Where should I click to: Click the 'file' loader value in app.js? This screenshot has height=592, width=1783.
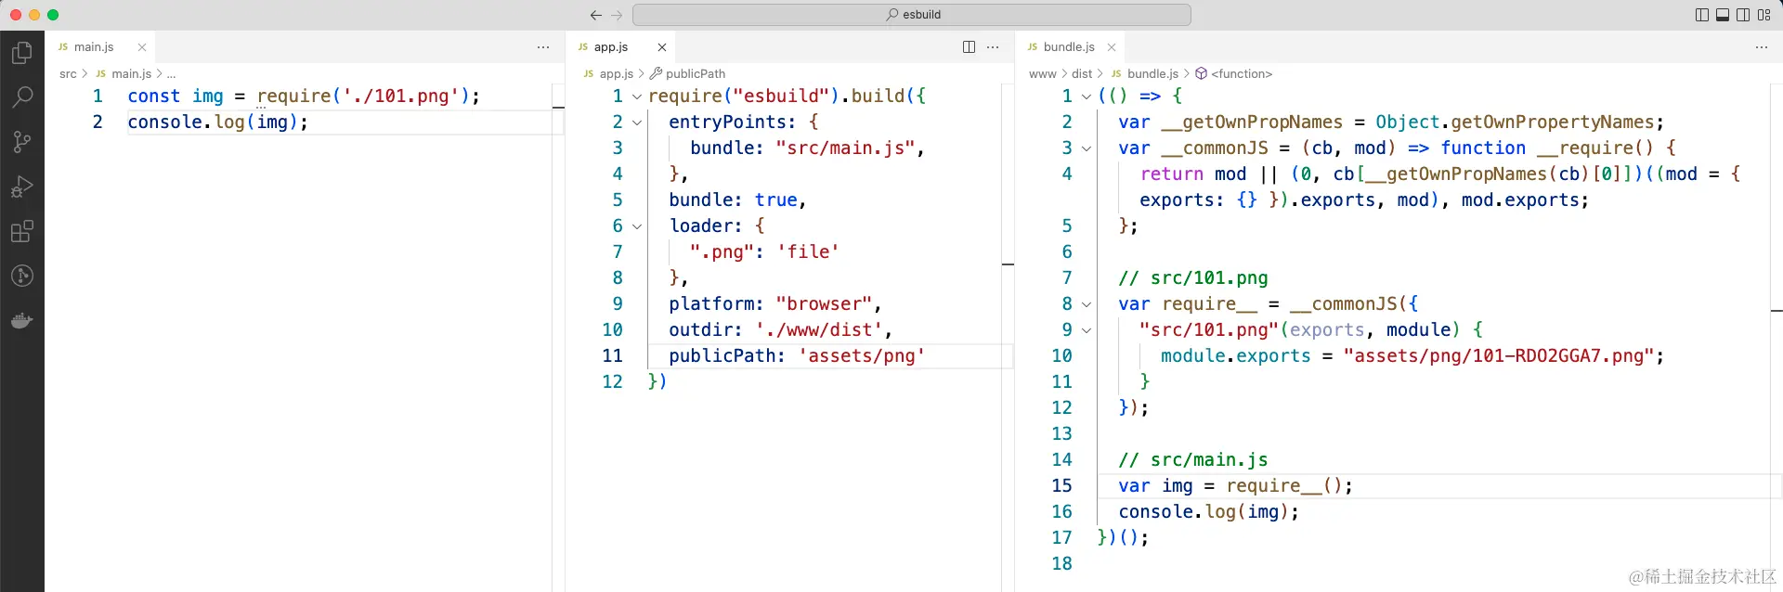(808, 251)
